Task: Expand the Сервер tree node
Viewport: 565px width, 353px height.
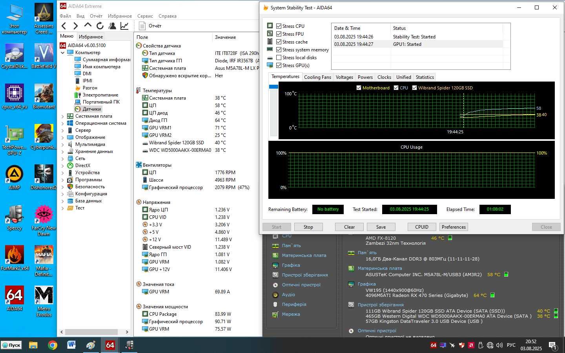Action: click(x=63, y=130)
